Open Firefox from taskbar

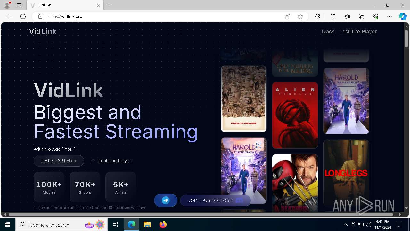pyautogui.click(x=163, y=225)
